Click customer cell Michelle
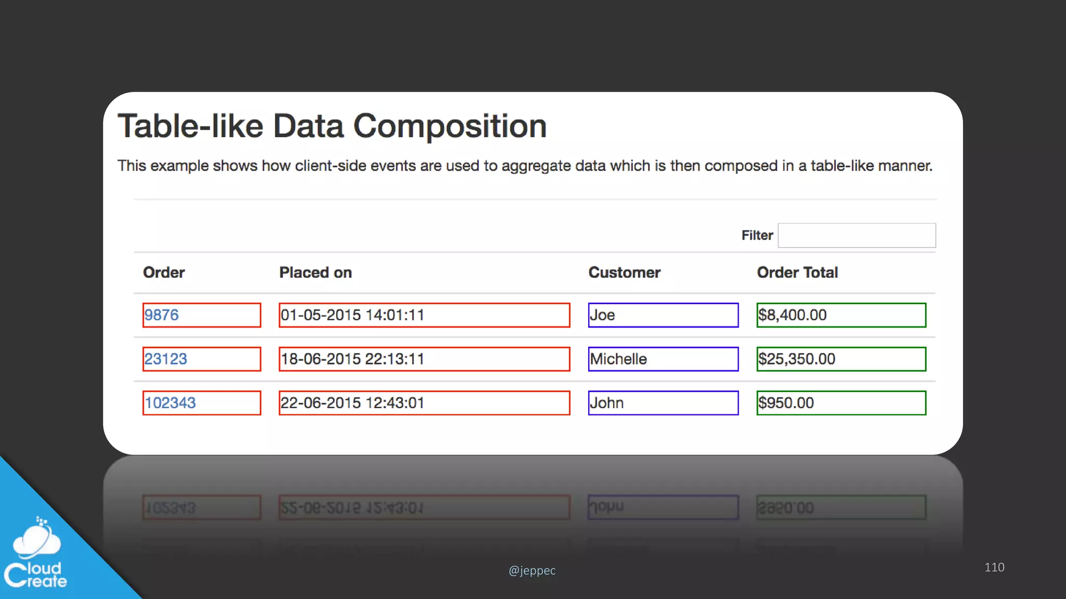1066x599 pixels. point(618,359)
